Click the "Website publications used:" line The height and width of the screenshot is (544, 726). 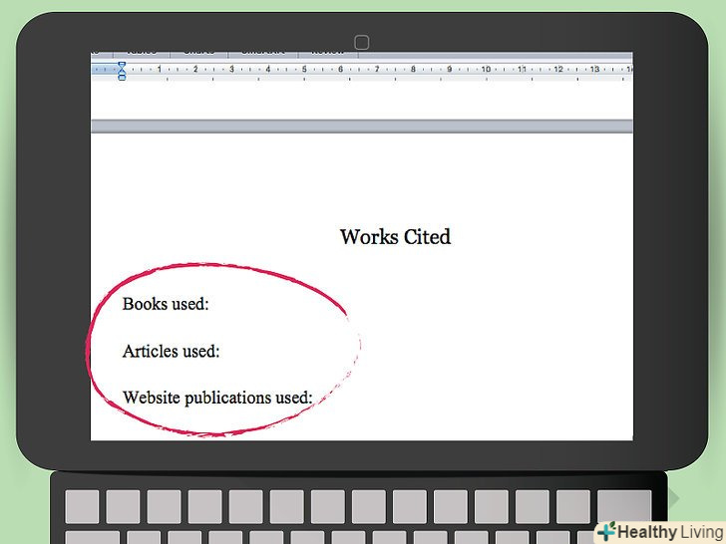click(217, 398)
